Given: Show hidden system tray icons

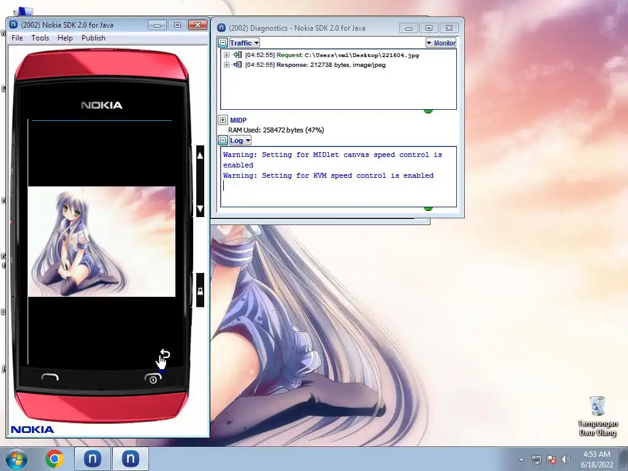Looking at the screenshot, I should [x=521, y=459].
